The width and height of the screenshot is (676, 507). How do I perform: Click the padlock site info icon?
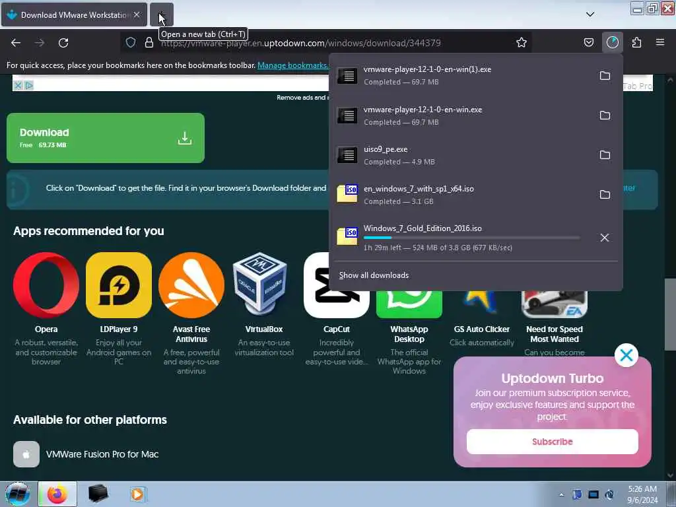tap(149, 42)
